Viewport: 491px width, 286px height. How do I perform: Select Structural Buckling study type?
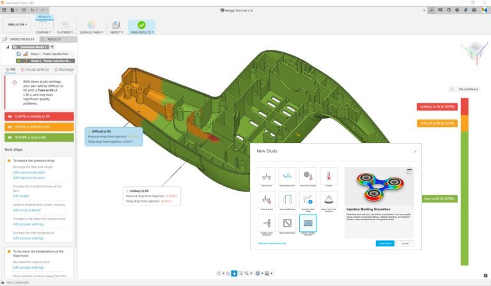tap(287, 200)
